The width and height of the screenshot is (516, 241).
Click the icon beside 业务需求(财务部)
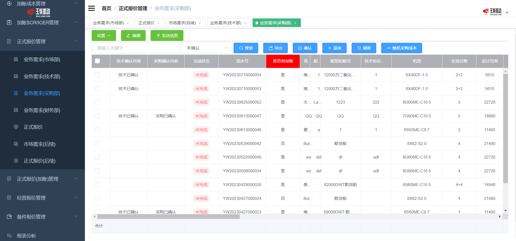pyautogui.click(x=16, y=110)
